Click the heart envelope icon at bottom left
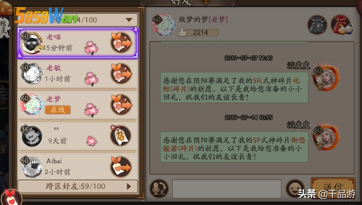Screen dimensions: 362x205 click(x=11, y=198)
